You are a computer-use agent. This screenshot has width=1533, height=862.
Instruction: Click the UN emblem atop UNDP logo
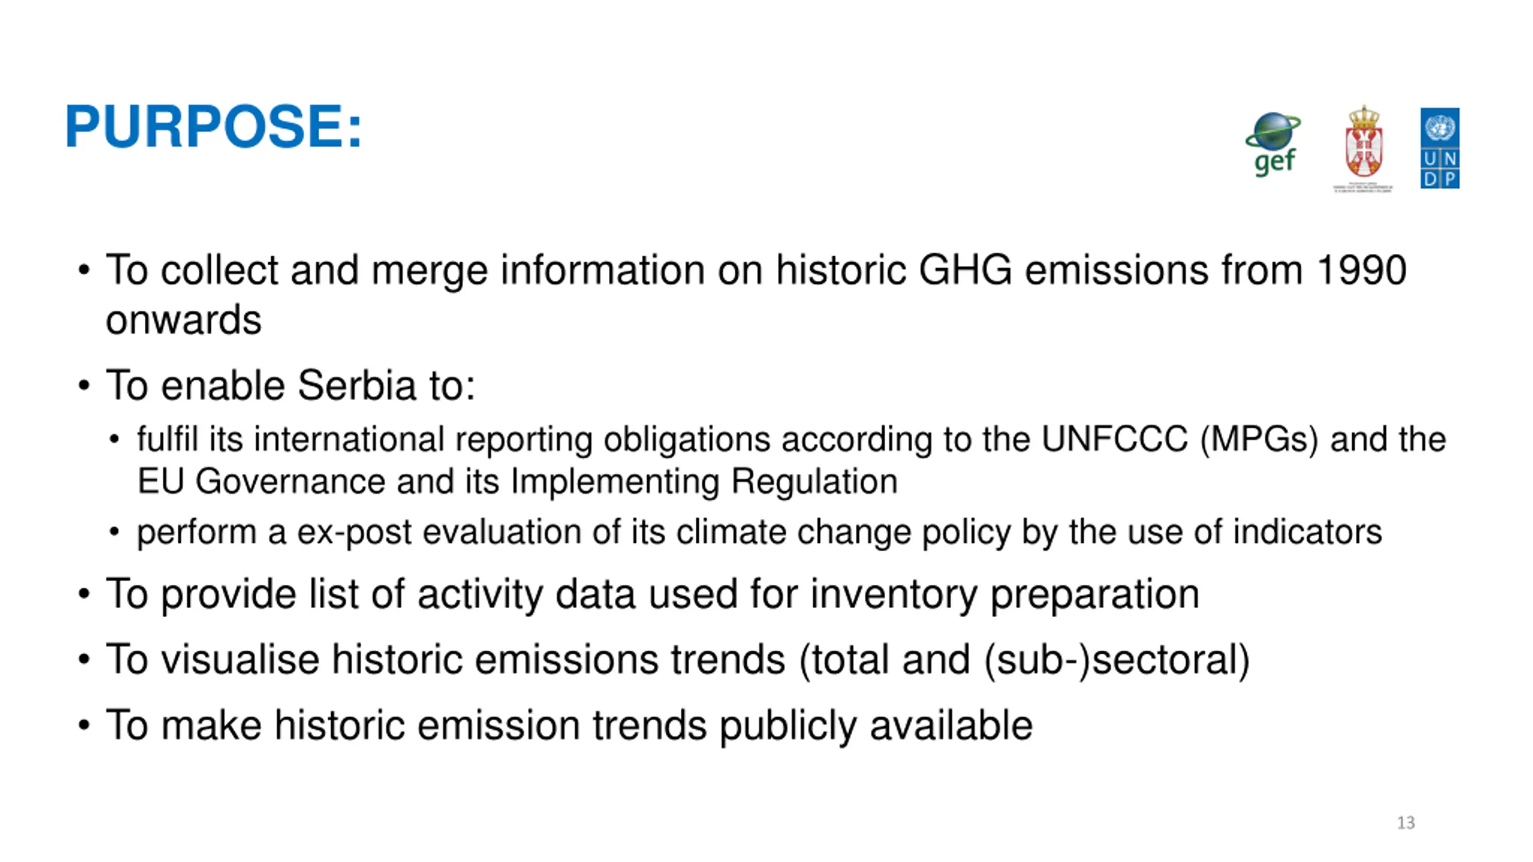[1440, 128]
